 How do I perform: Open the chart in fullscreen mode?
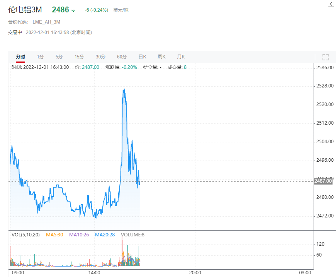pyautogui.click(x=325, y=57)
